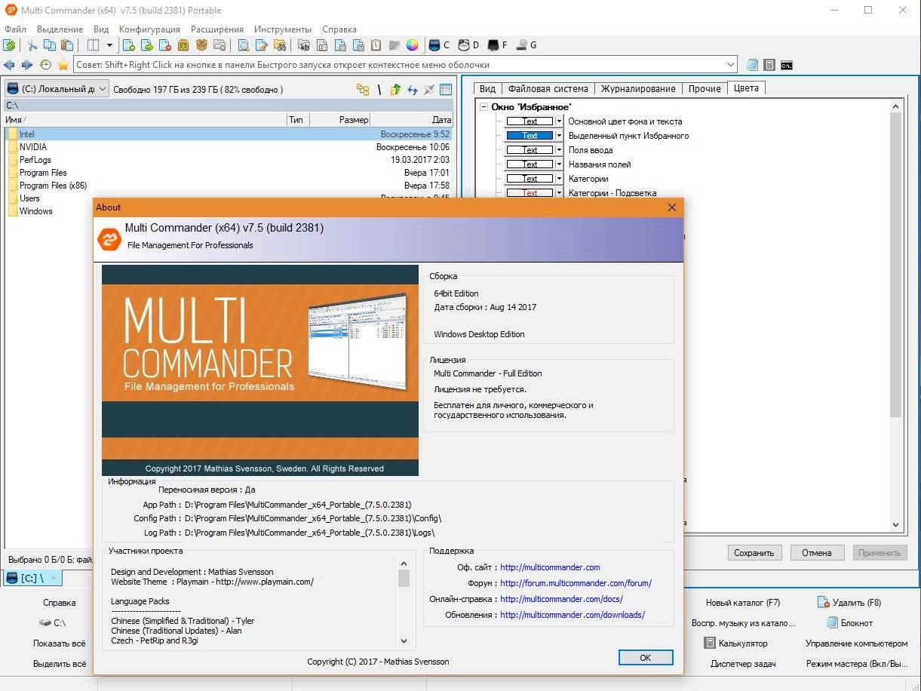Switch to the Журналирование tab
The image size is (921, 691).
pyautogui.click(x=638, y=88)
